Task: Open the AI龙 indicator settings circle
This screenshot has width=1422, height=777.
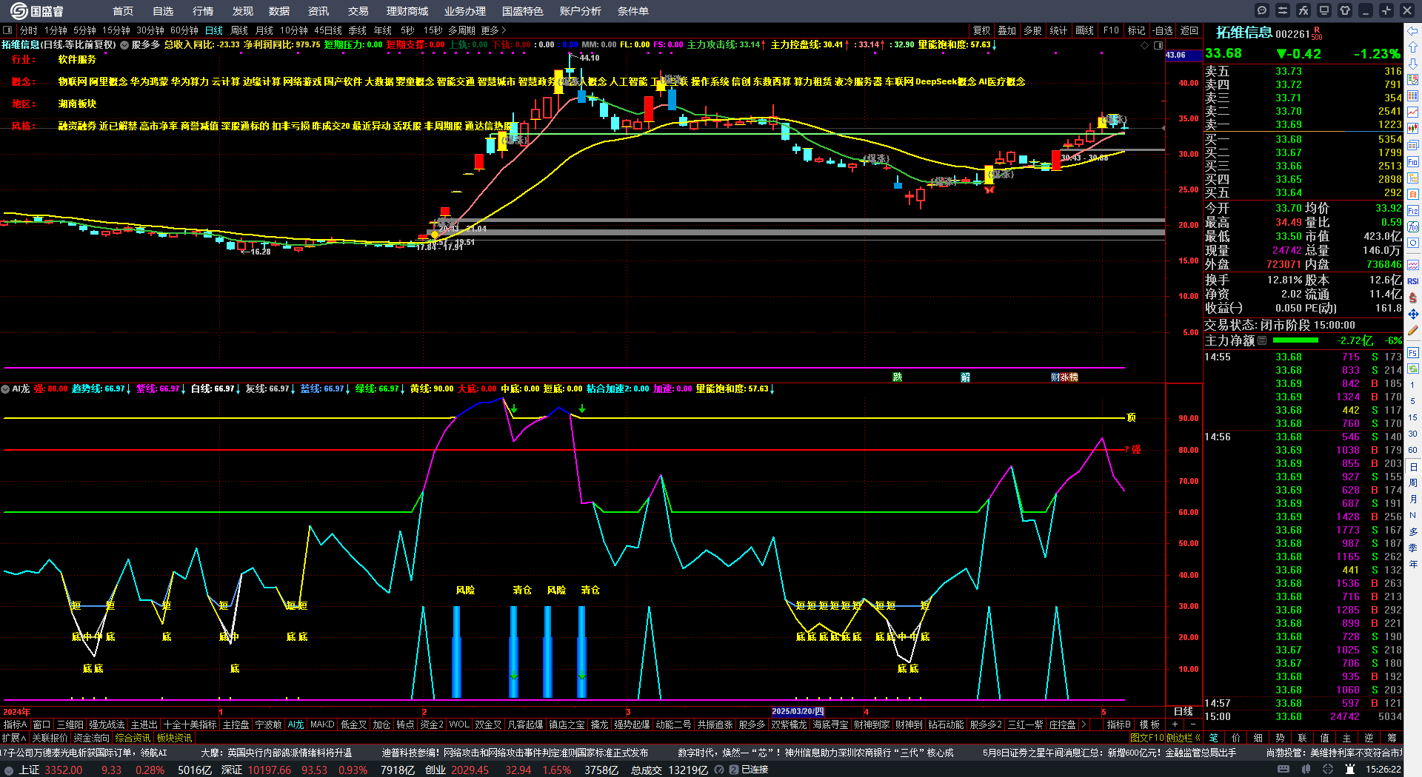Action: tap(5, 388)
